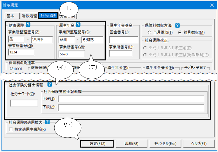Switch to the 基本 tab

coord(11,16)
